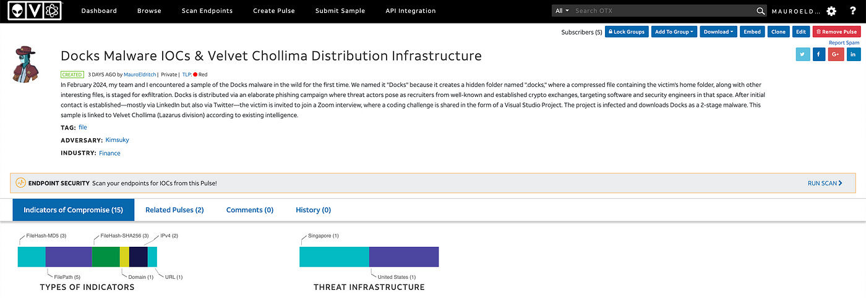
Task: Open the Kimsuky adversary link
Action: click(117, 140)
